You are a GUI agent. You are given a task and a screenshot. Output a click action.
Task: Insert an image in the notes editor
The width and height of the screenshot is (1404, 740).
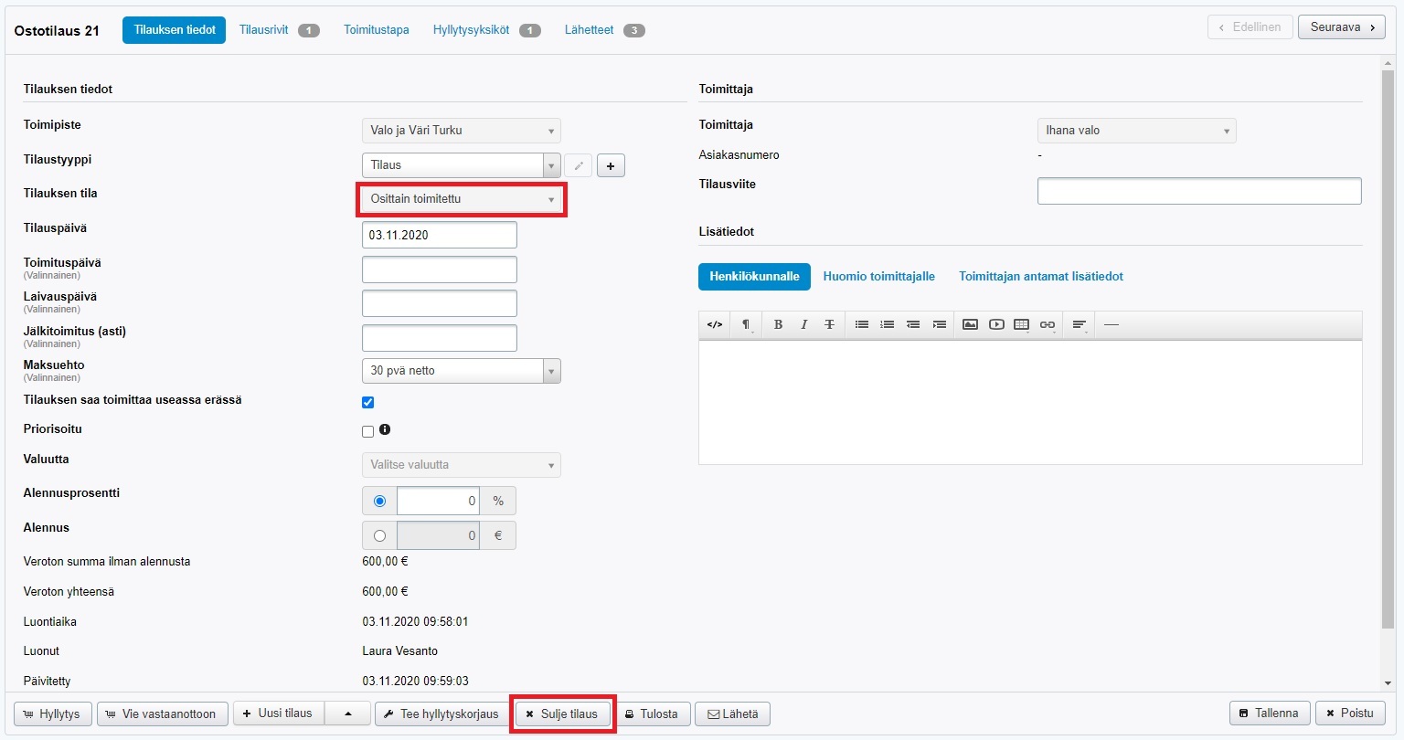(970, 324)
